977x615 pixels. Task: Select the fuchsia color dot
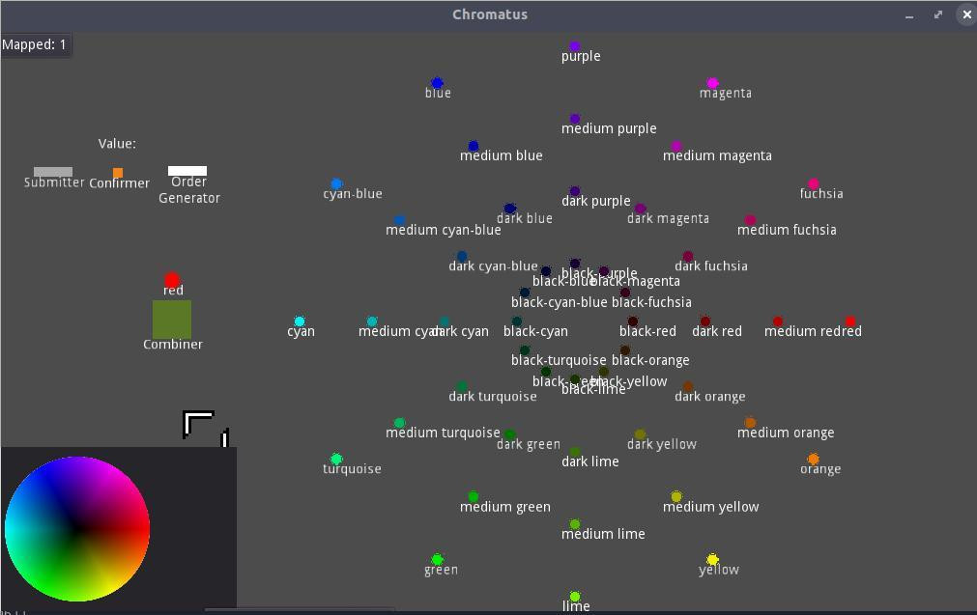[x=813, y=183]
